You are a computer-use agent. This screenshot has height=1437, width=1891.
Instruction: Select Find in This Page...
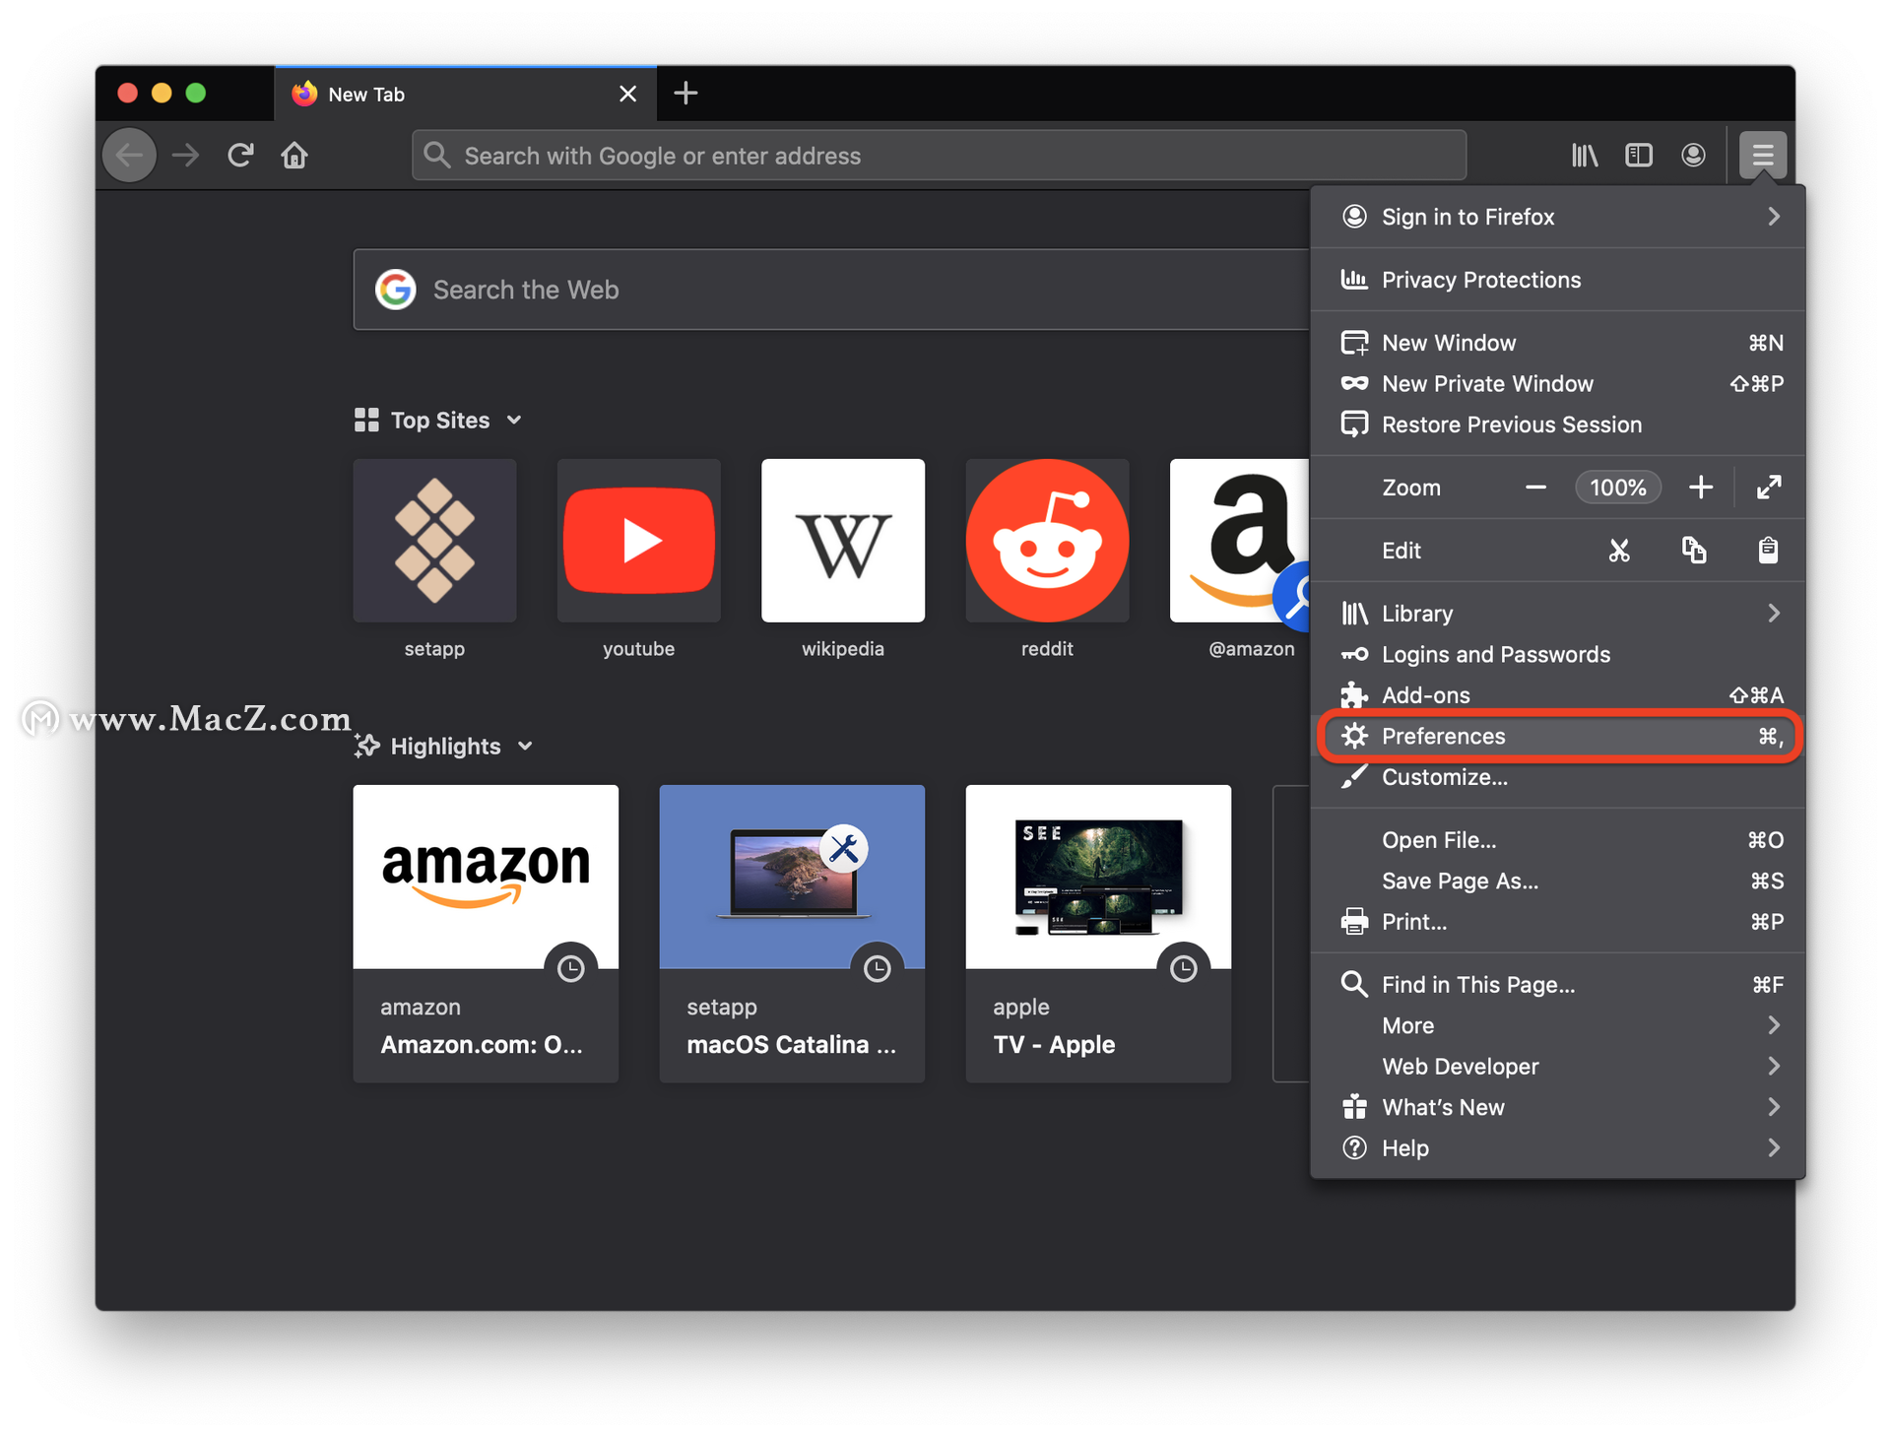click(1558, 985)
